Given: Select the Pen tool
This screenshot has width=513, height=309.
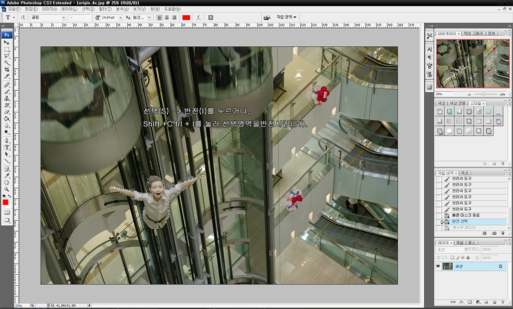Looking at the screenshot, I should click(x=7, y=140).
